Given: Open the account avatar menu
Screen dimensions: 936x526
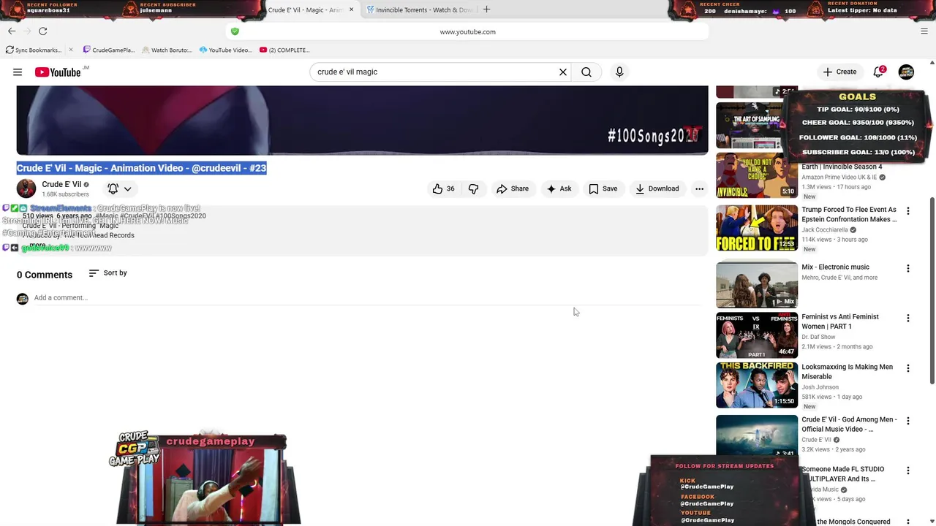Looking at the screenshot, I should (x=906, y=72).
